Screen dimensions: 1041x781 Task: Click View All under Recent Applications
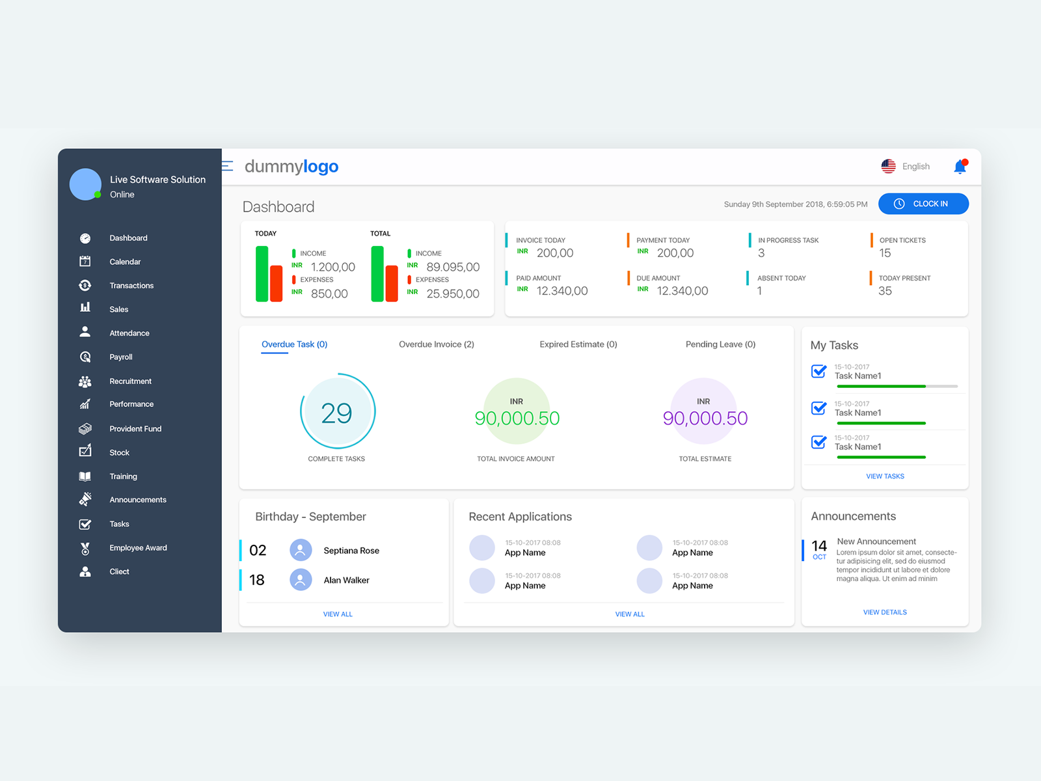629,614
